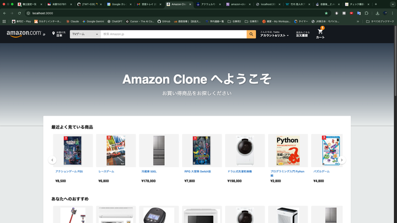Expand hidden bookmarks with the chevron
Image resolution: width=397 pixels, height=223 pixels.
coord(358,21)
